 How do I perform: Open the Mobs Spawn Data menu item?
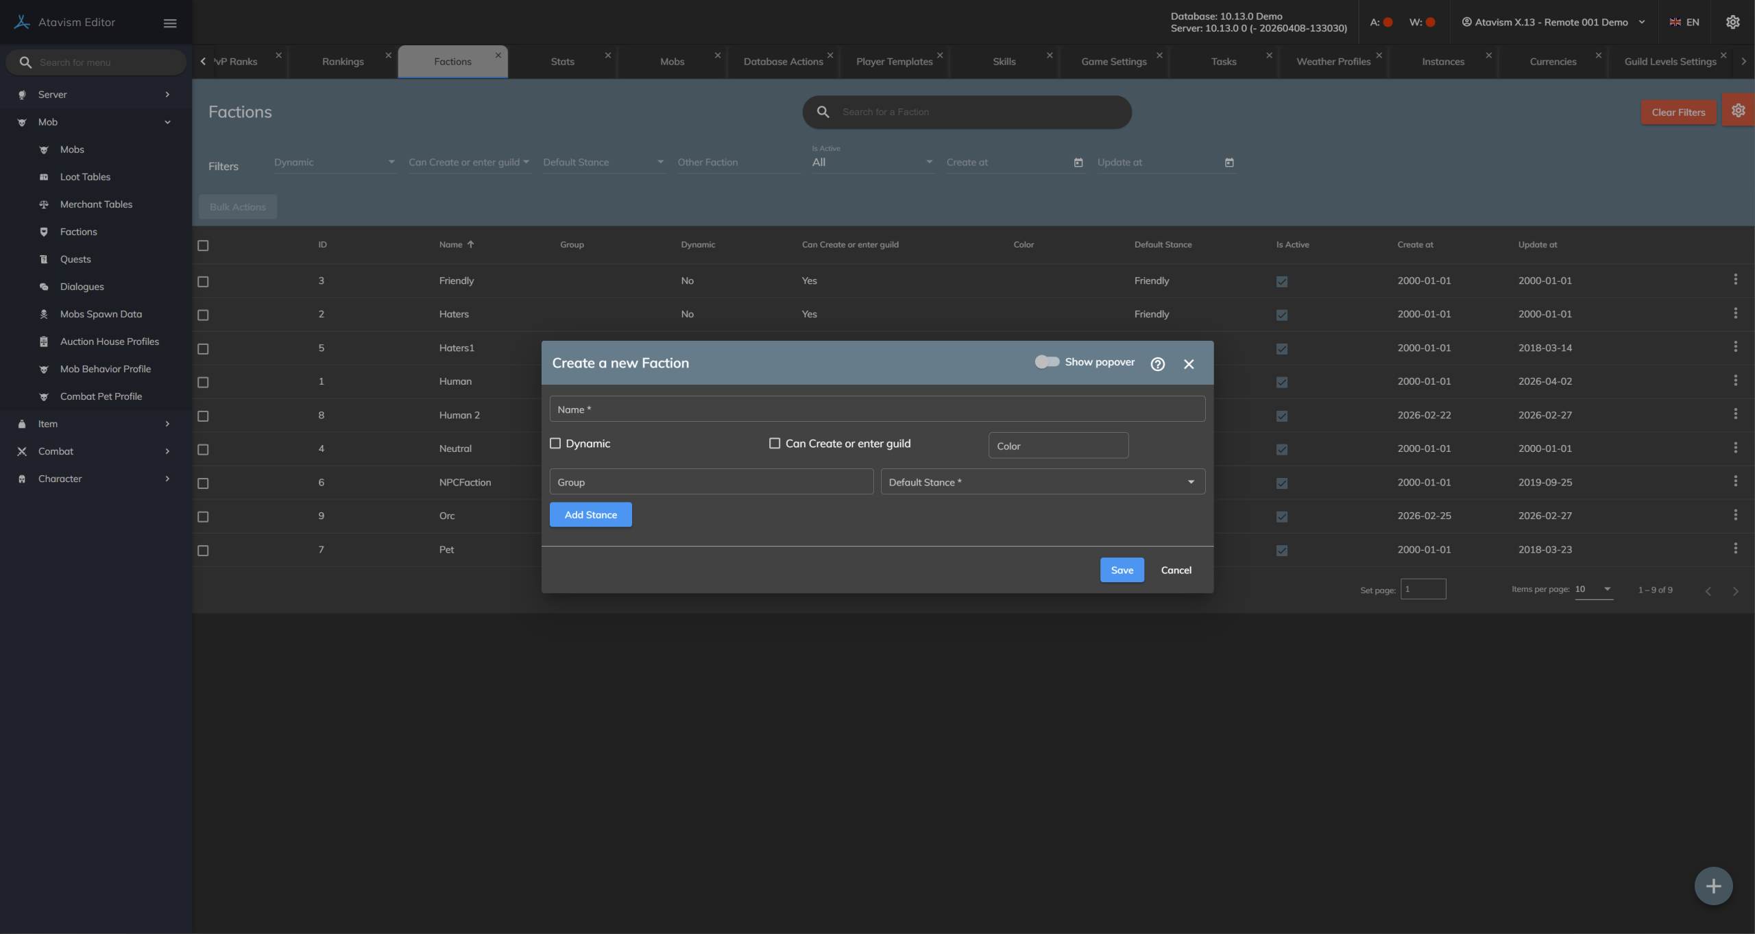(x=101, y=314)
